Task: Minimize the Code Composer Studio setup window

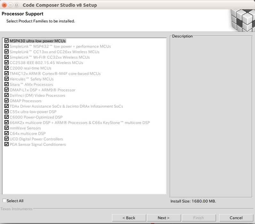Action: point(11,5)
